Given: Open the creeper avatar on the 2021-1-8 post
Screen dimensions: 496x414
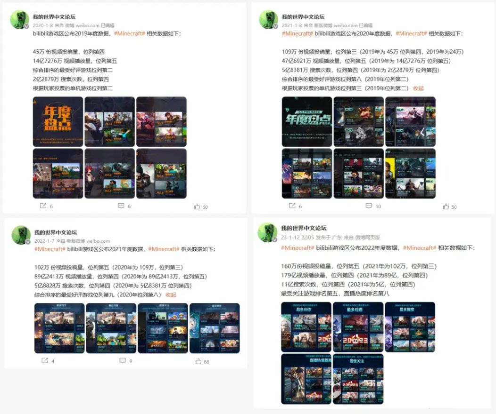Looking at the screenshot, I should pyautogui.click(x=269, y=20).
